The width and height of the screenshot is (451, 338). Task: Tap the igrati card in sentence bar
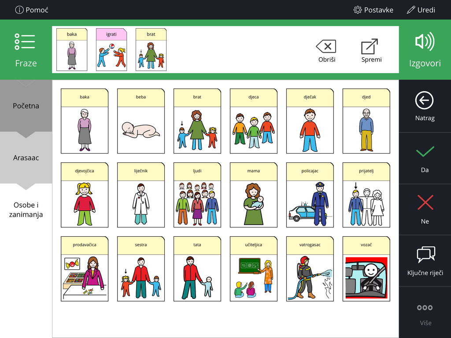point(111,49)
